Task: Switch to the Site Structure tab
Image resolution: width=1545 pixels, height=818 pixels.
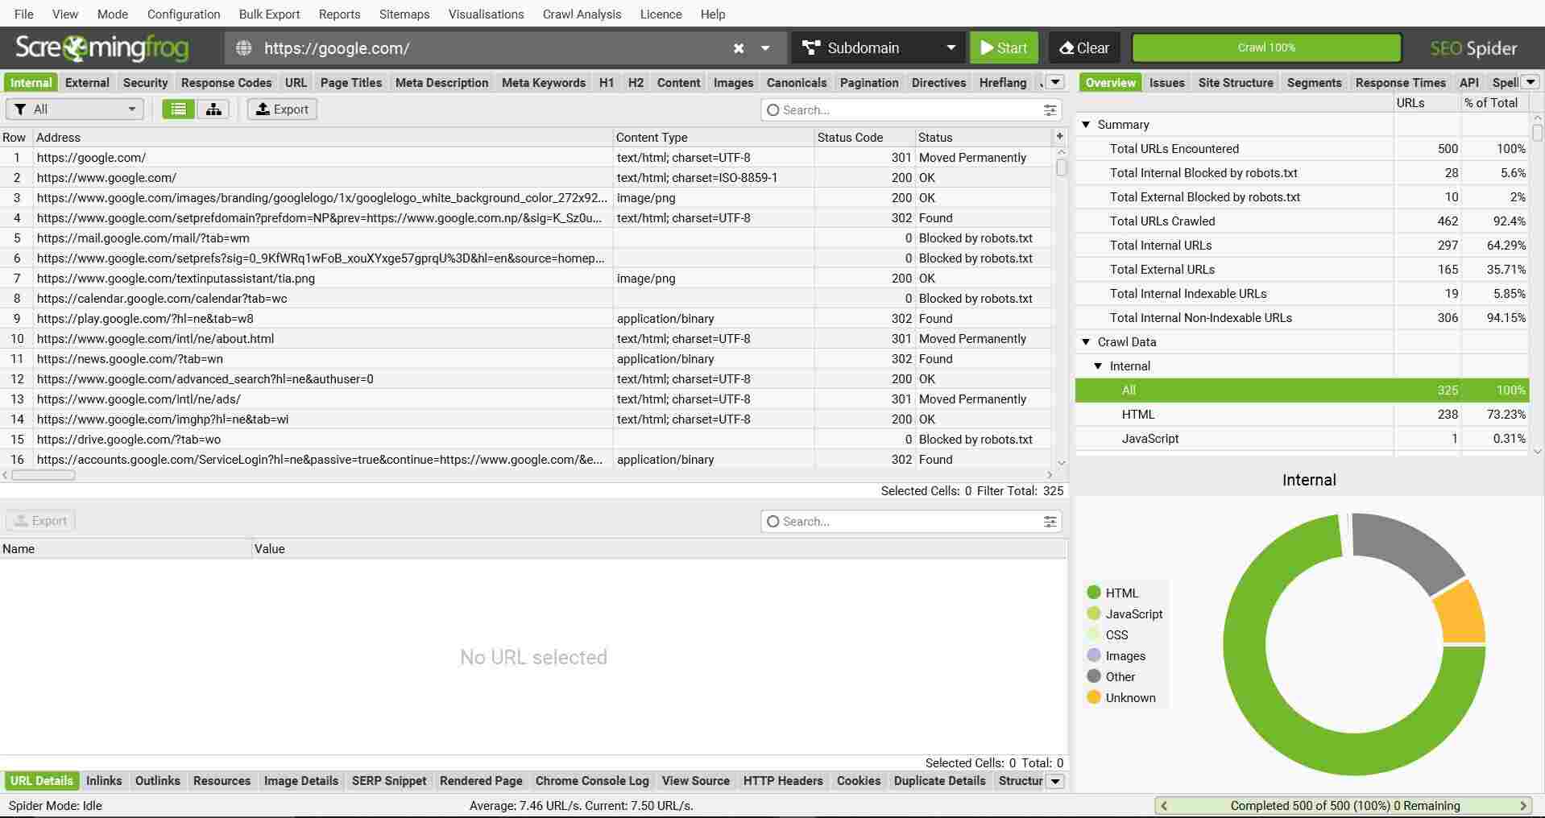Action: 1236,82
